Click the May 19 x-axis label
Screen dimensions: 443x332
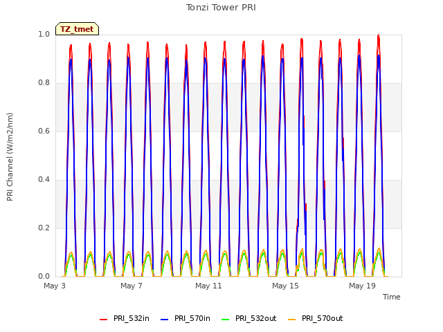click(362, 286)
